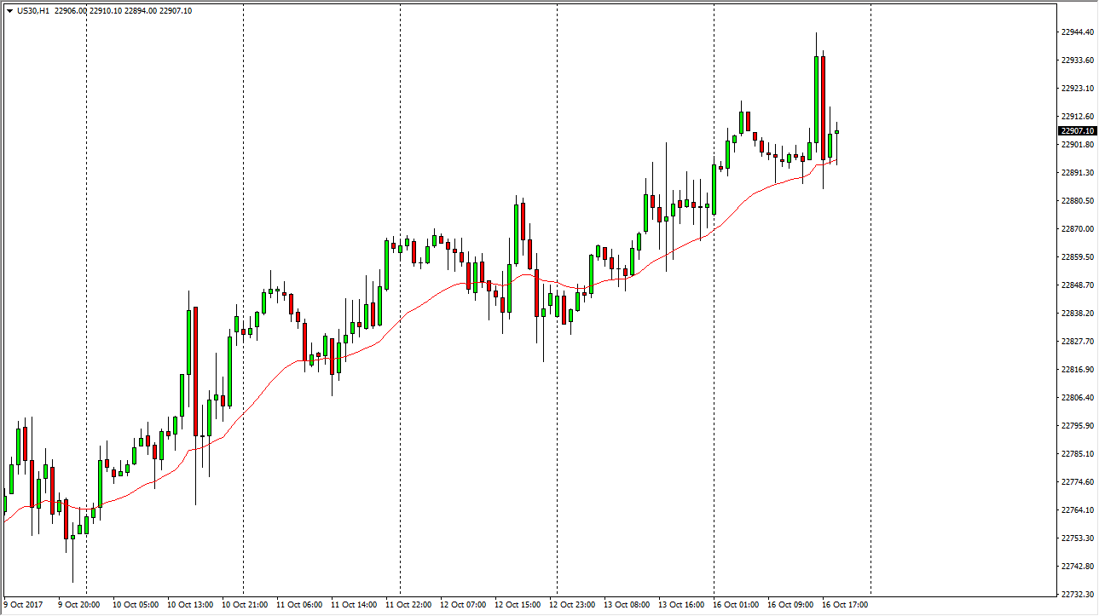This screenshot has height=616, width=1099.
Task: Select the 12 Oct 23:00 time label
Action: (x=571, y=605)
